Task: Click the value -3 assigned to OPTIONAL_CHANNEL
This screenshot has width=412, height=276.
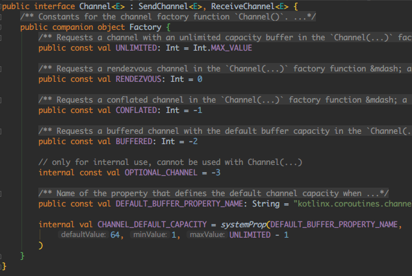Action: click(216, 173)
